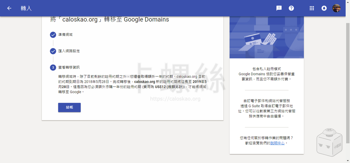This screenshot has width=350, height=163.
Task: Open the send feedback icon
Action: click(x=279, y=8)
